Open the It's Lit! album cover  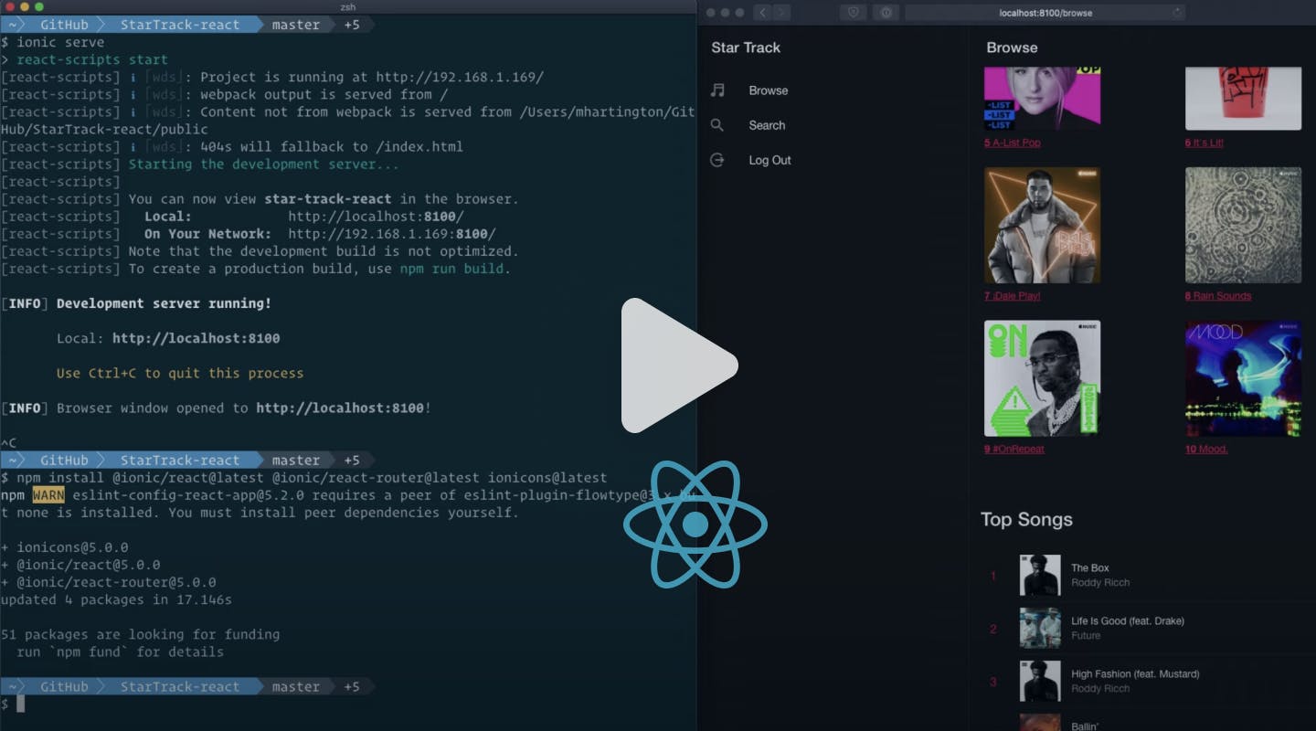(x=1243, y=99)
